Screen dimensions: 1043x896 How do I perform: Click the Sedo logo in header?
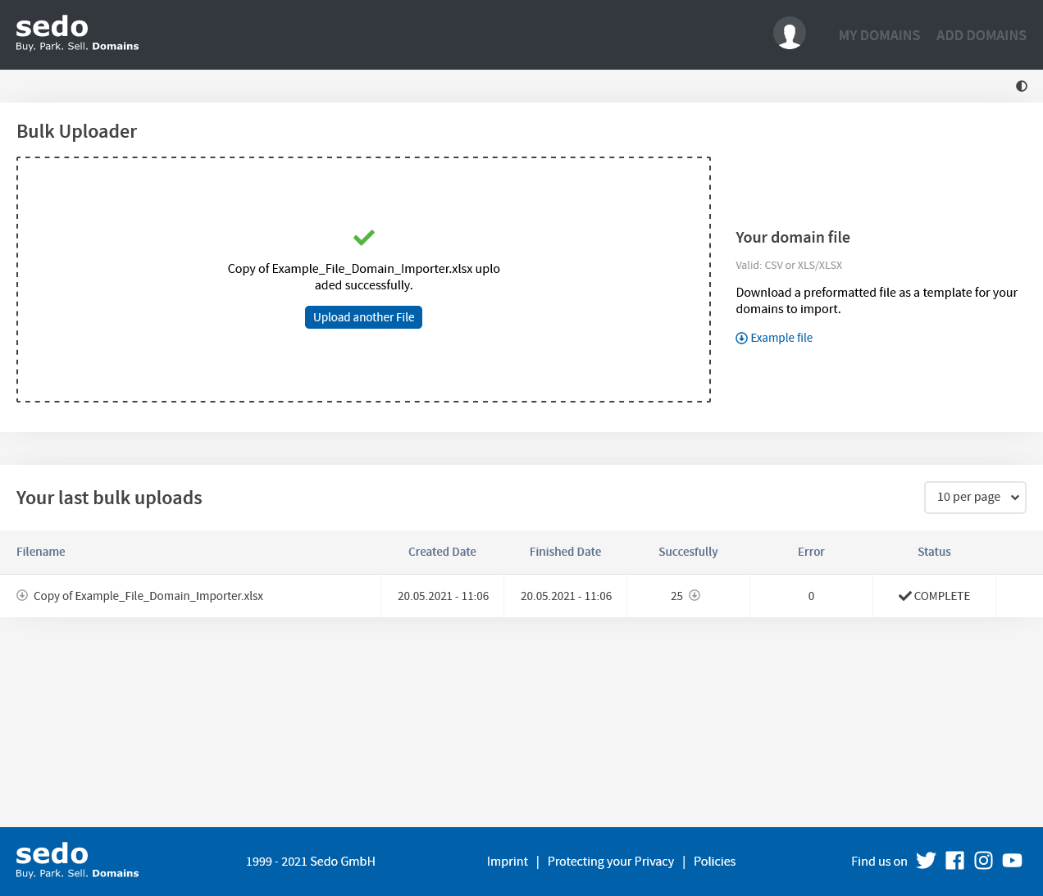pyautogui.click(x=77, y=34)
